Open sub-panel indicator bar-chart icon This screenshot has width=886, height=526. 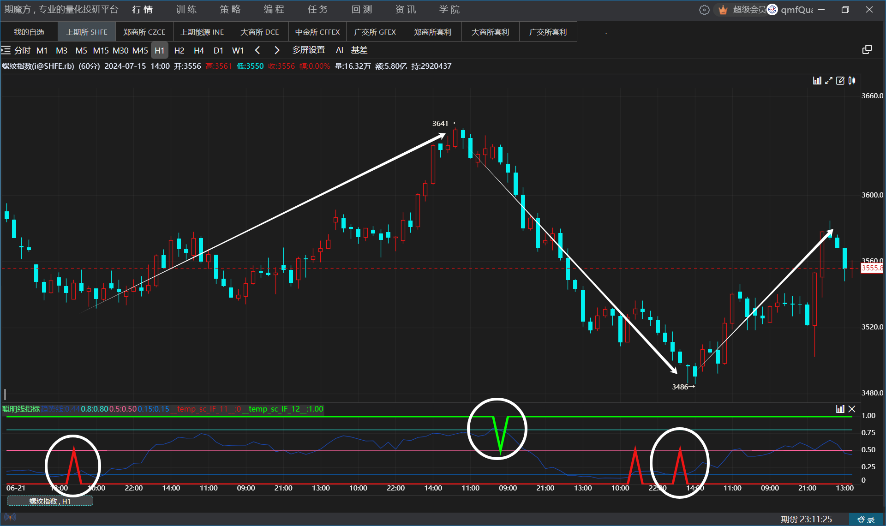[840, 409]
